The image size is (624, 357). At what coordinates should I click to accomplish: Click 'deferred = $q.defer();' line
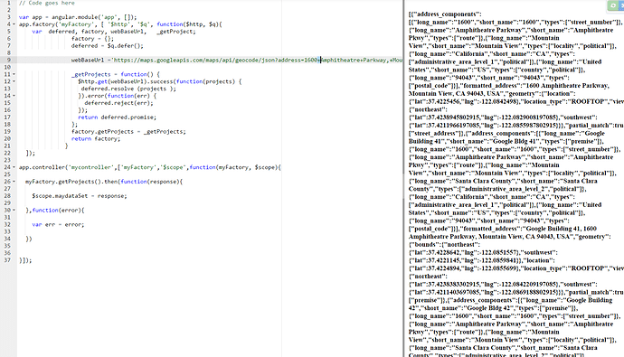click(108, 46)
